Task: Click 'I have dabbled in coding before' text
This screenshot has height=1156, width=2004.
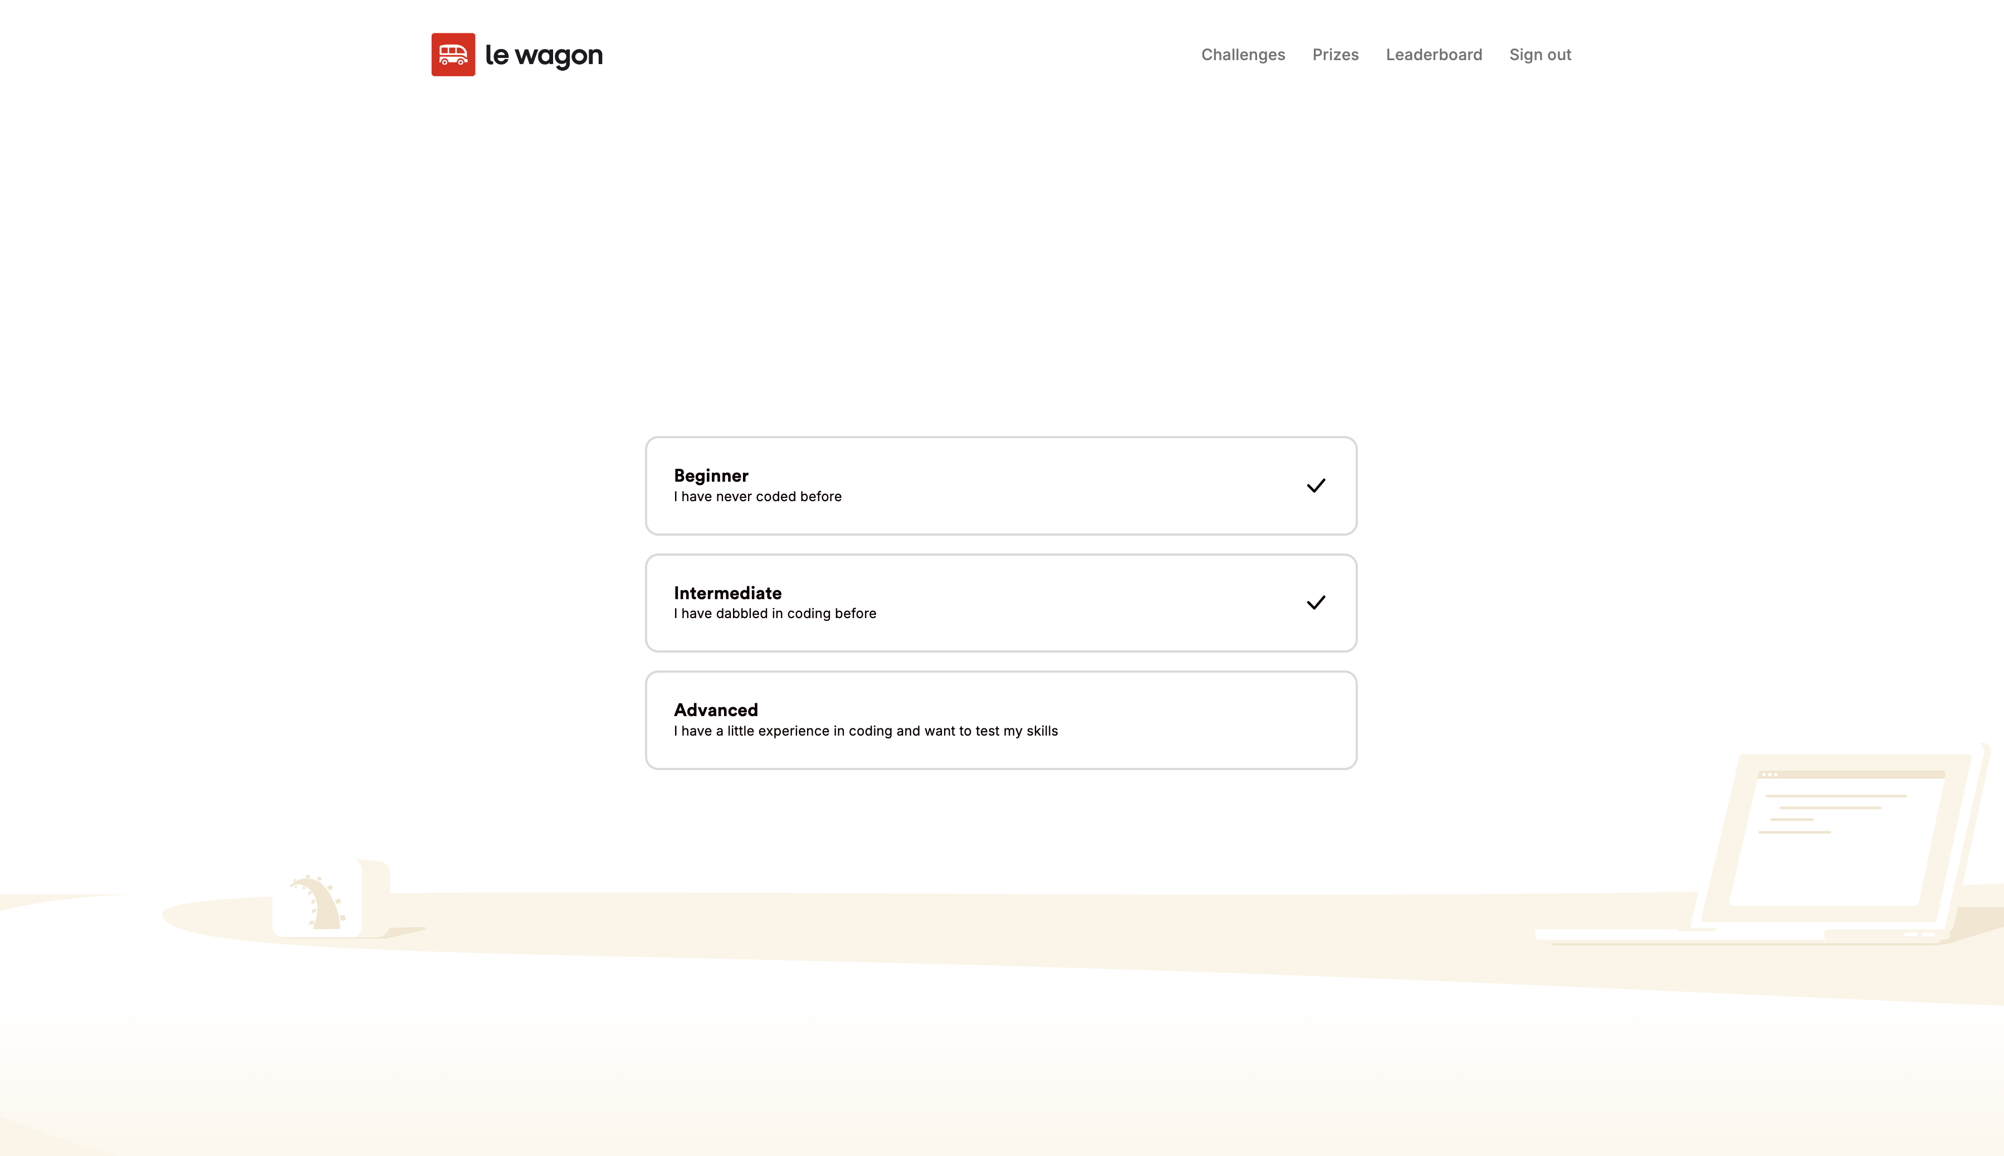Action: [x=775, y=614]
